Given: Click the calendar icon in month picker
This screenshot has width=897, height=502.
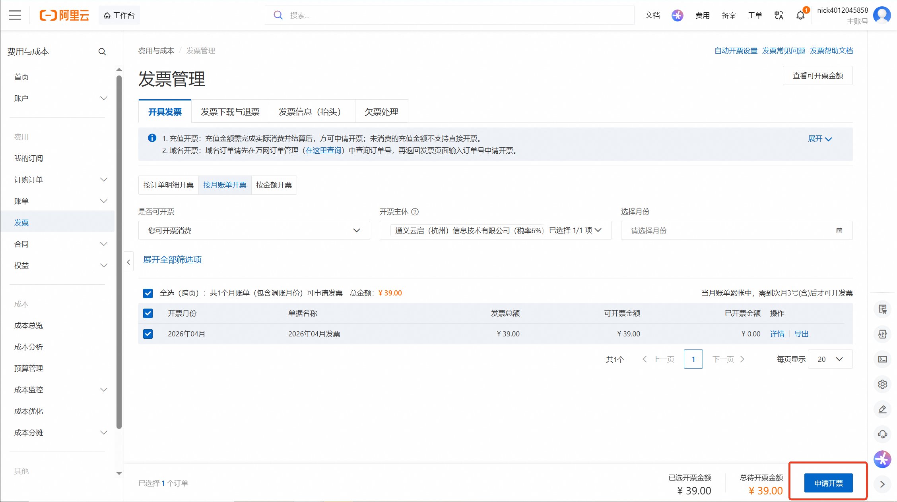Looking at the screenshot, I should click(839, 230).
